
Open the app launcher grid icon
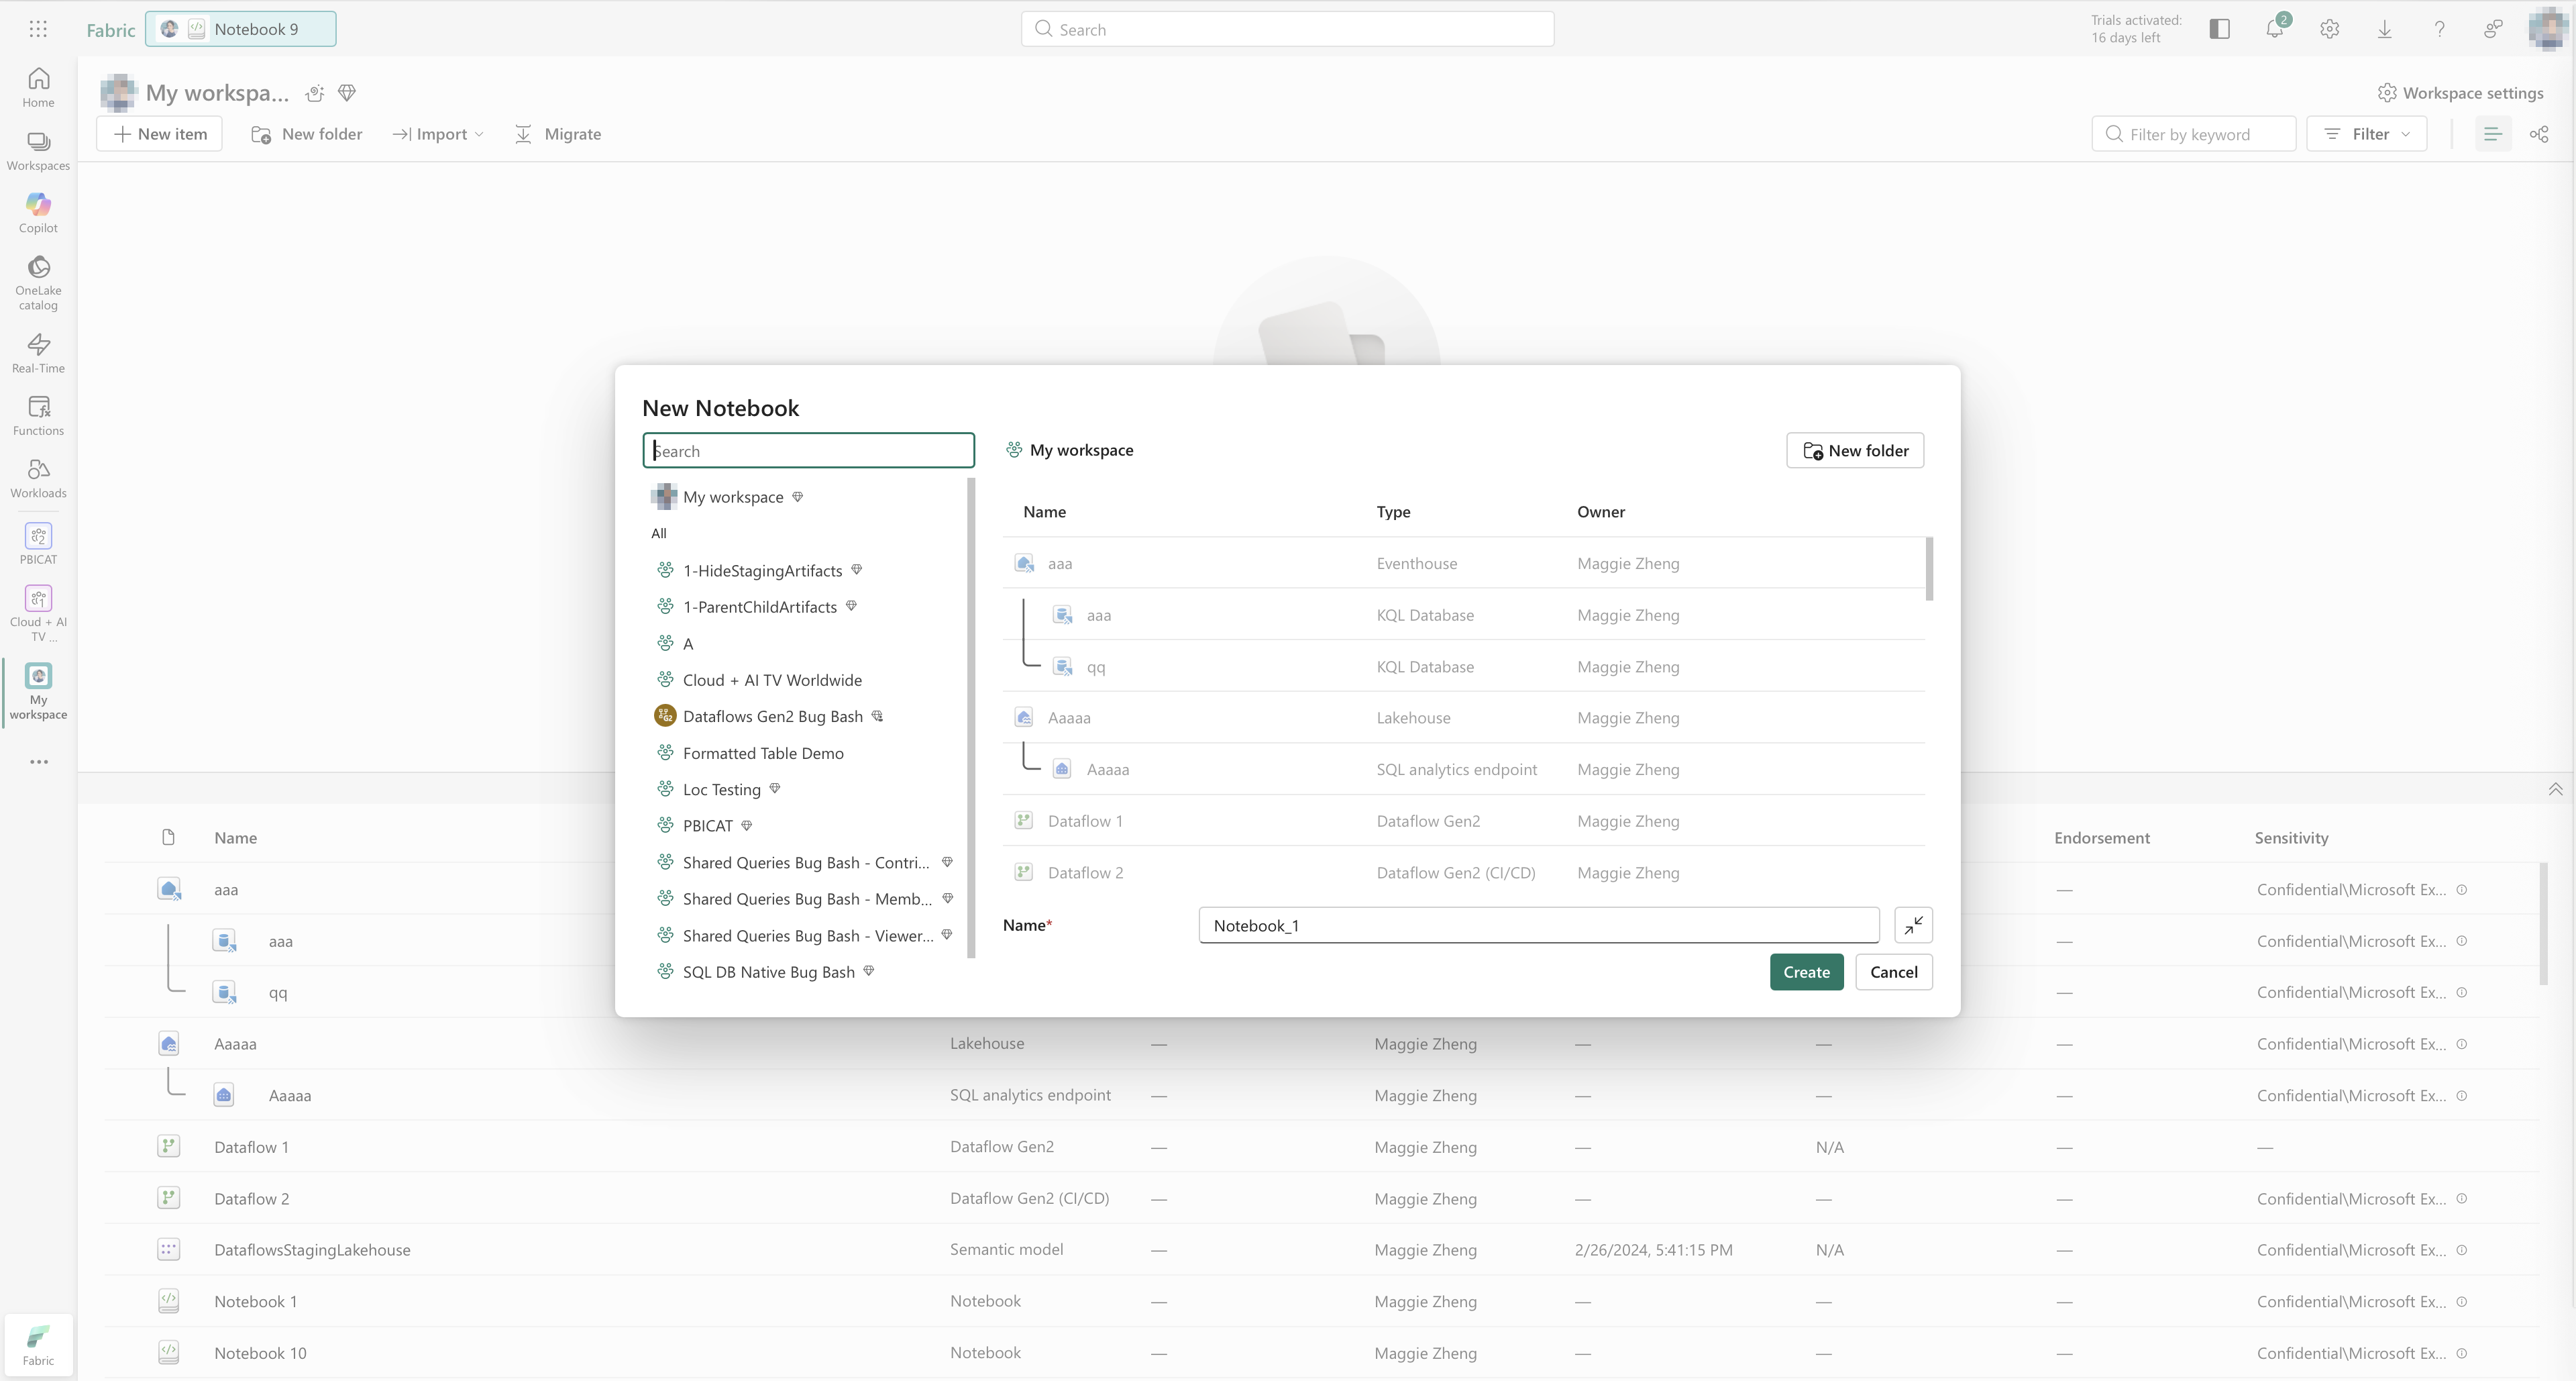click(x=38, y=29)
